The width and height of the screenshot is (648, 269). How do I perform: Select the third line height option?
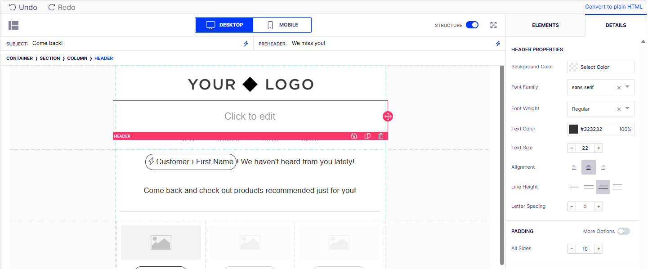point(603,187)
